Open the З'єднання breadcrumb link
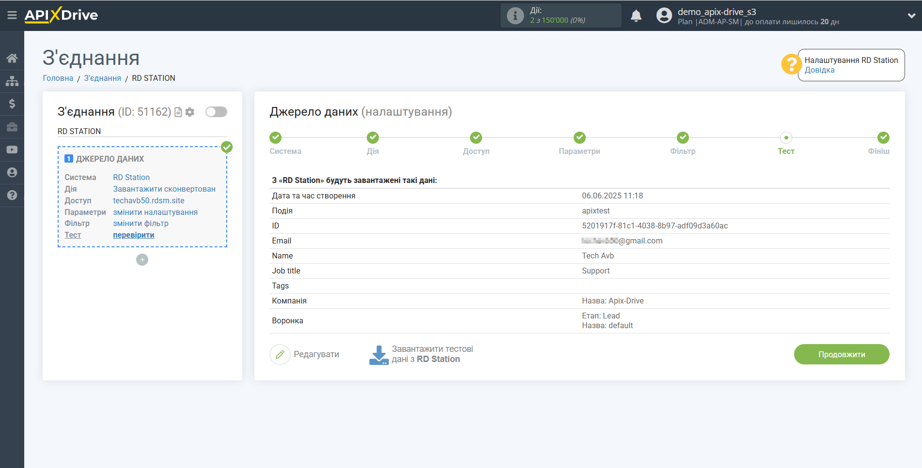Screen dimensions: 922x468 [x=103, y=78]
